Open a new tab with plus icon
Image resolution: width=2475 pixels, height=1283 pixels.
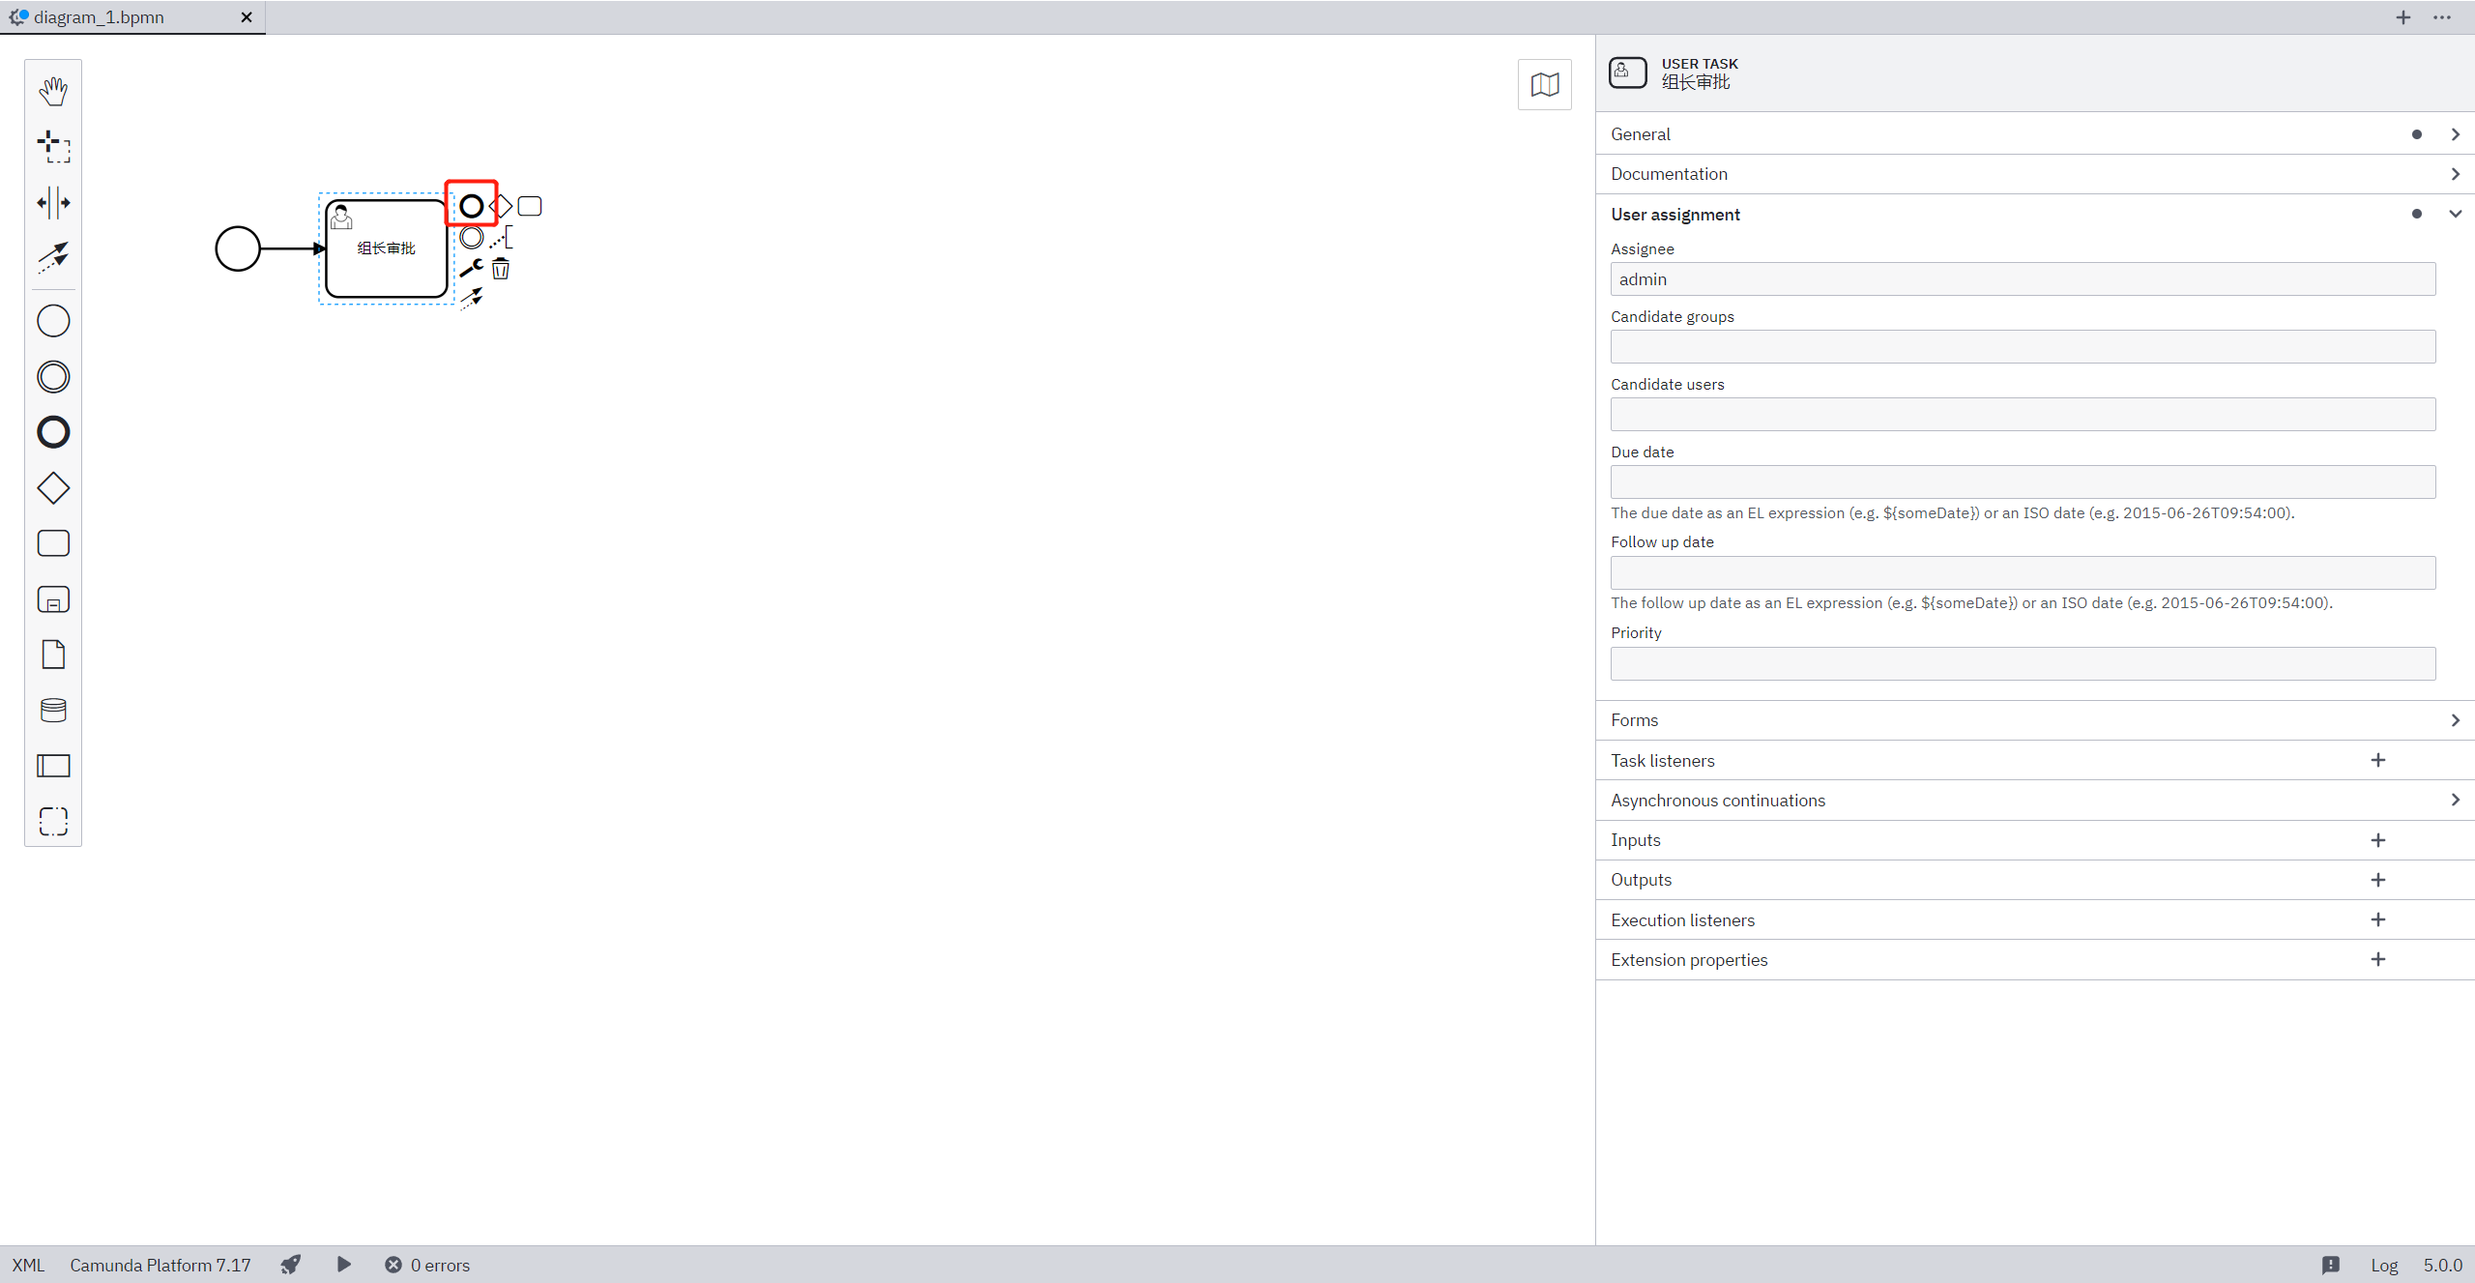click(2403, 17)
